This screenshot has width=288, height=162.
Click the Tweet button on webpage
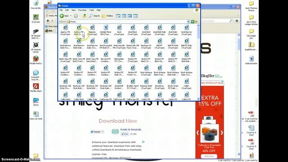click(95, 132)
